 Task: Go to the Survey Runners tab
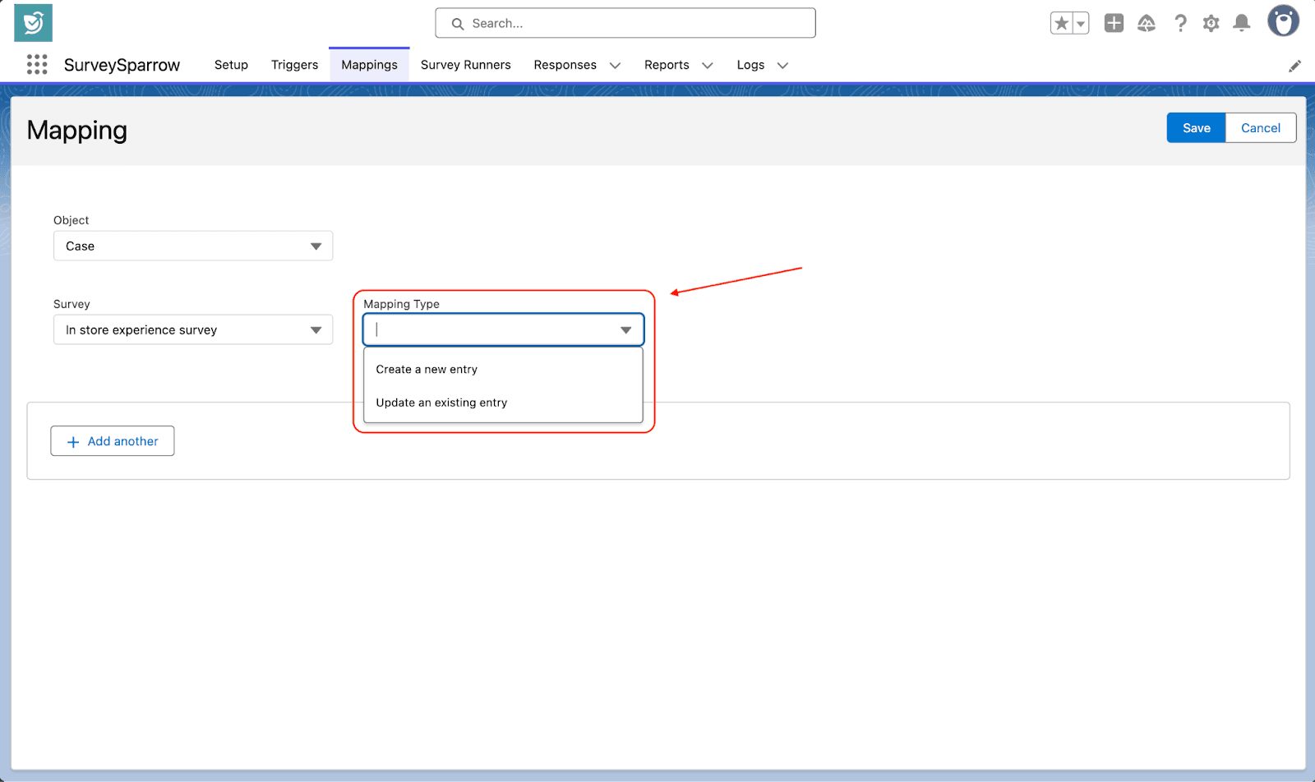(x=465, y=65)
